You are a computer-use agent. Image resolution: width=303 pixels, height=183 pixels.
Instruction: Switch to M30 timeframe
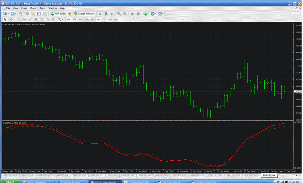87,19
